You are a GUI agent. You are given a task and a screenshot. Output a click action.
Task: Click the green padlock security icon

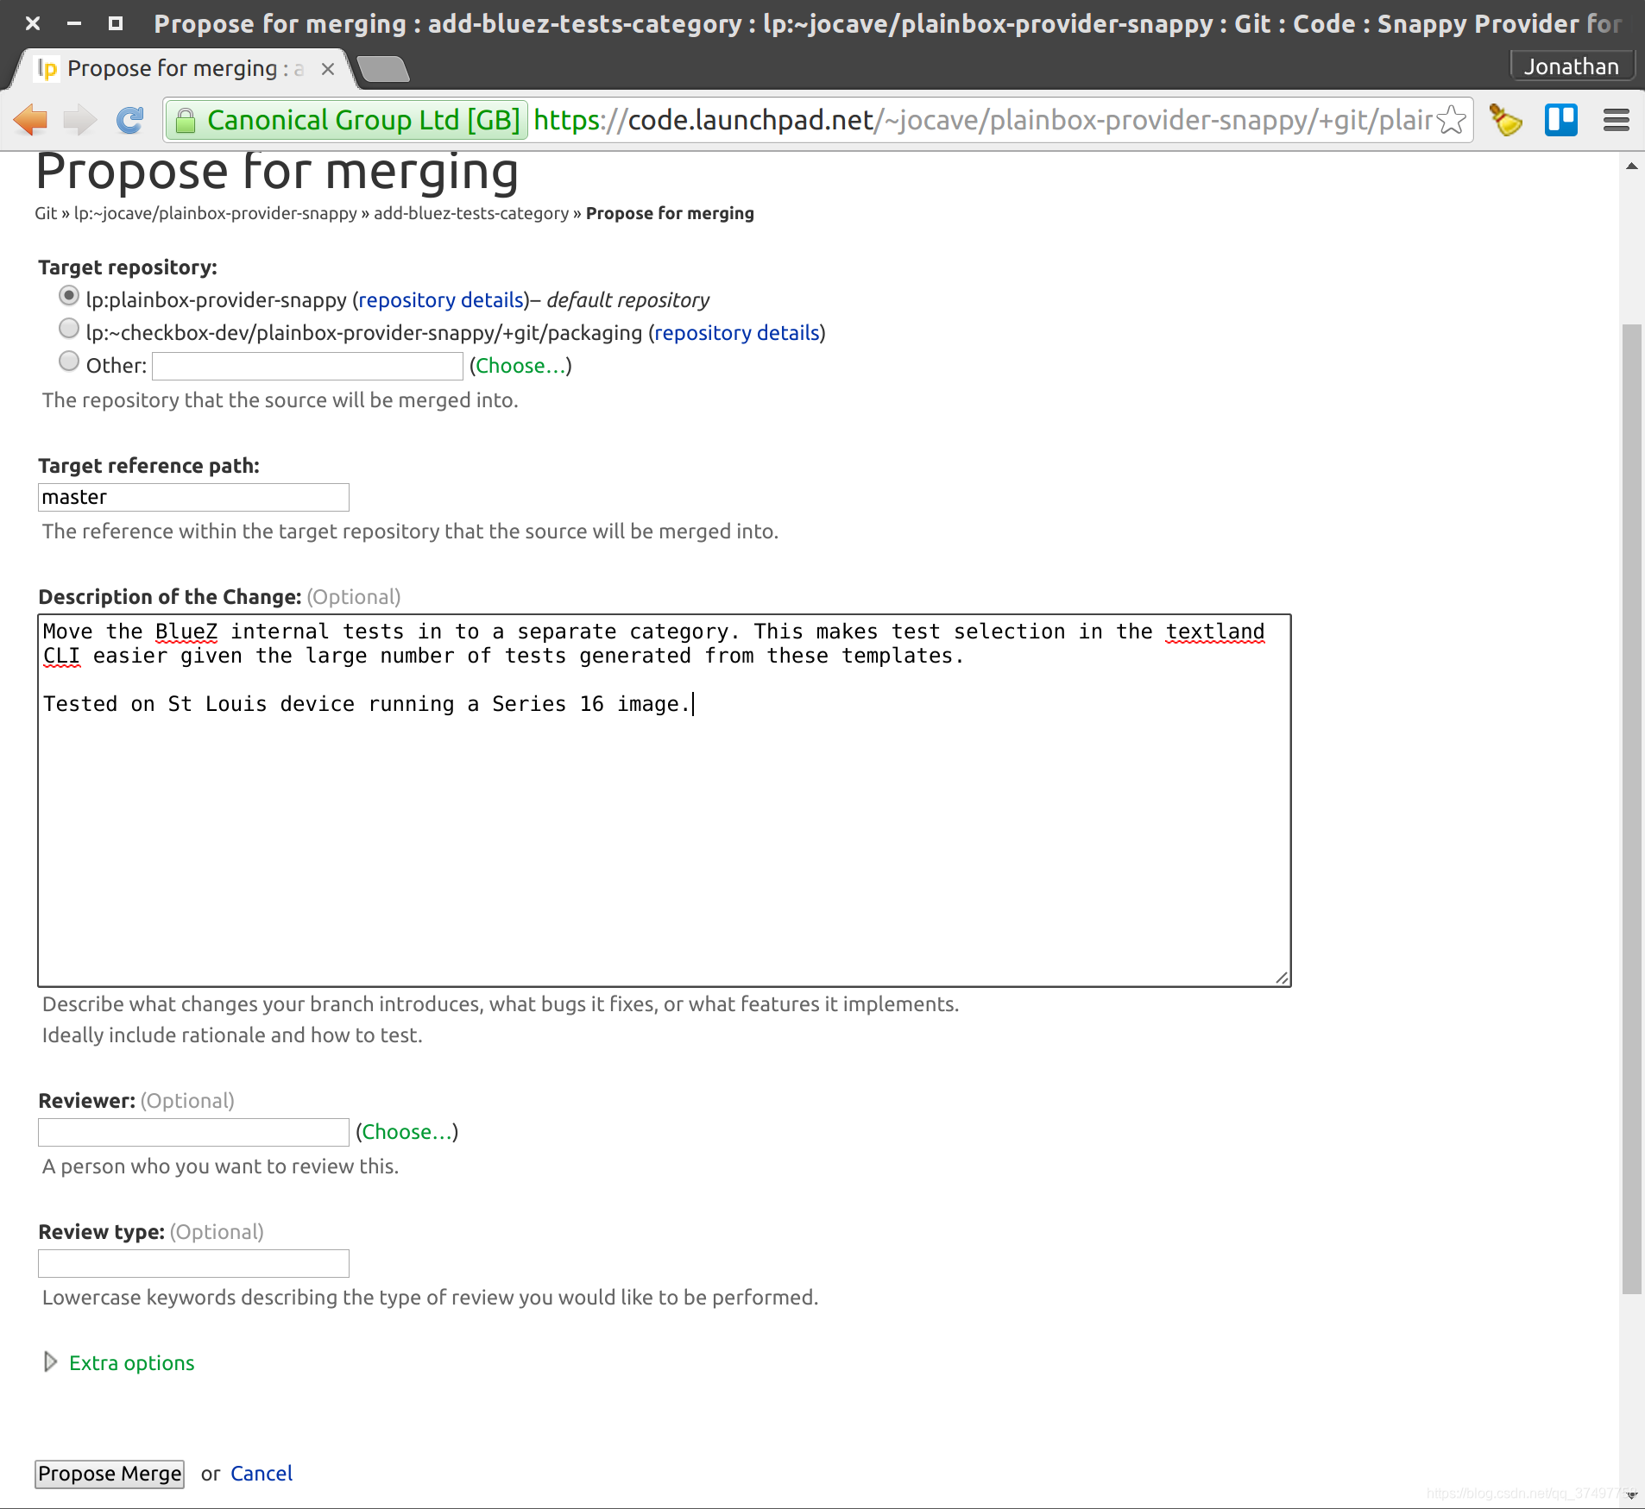tap(186, 121)
